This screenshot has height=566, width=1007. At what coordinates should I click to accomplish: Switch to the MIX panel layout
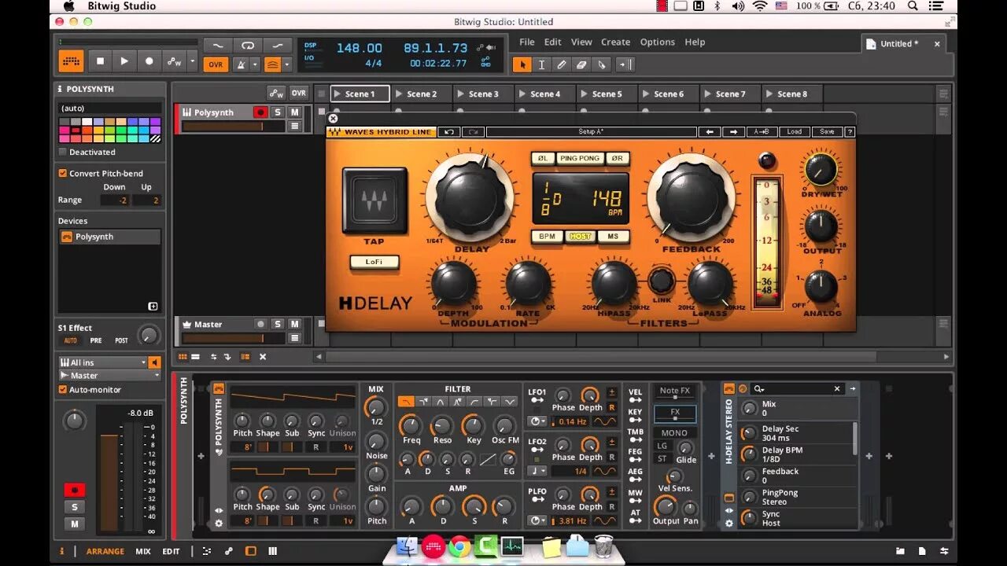coord(142,551)
